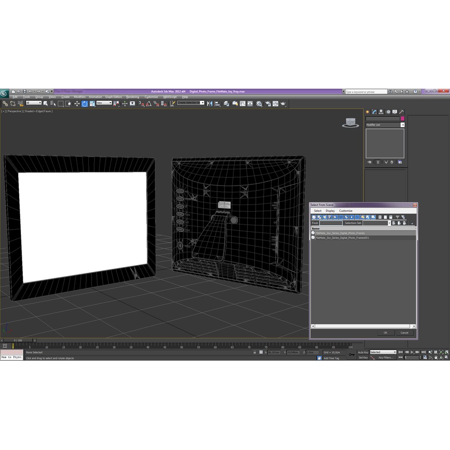Activate Select and Scale tool
Screen dimensions: 450x450
point(92,104)
